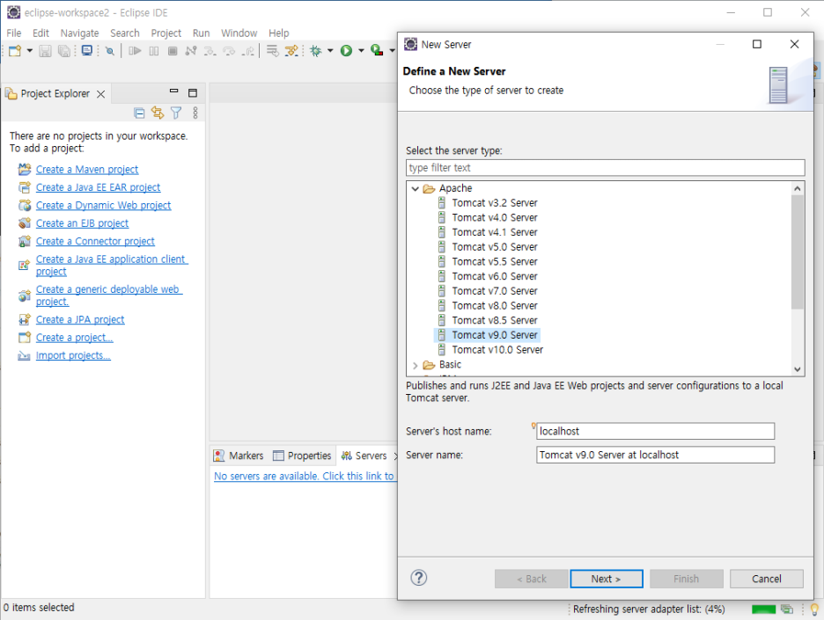This screenshot has width=824, height=620.
Task: Click the No servers are available link
Action: pos(305,476)
